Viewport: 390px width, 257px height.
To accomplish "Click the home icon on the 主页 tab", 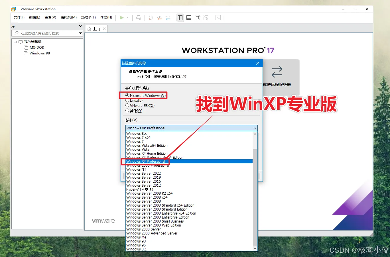I will 89,29.
